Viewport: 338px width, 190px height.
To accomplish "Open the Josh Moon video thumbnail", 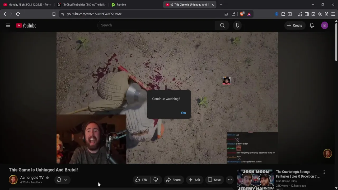I will [255, 180].
